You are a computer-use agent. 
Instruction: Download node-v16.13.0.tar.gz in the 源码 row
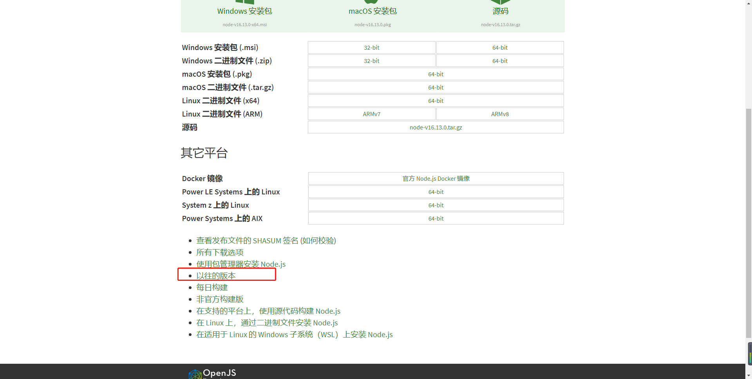click(436, 127)
